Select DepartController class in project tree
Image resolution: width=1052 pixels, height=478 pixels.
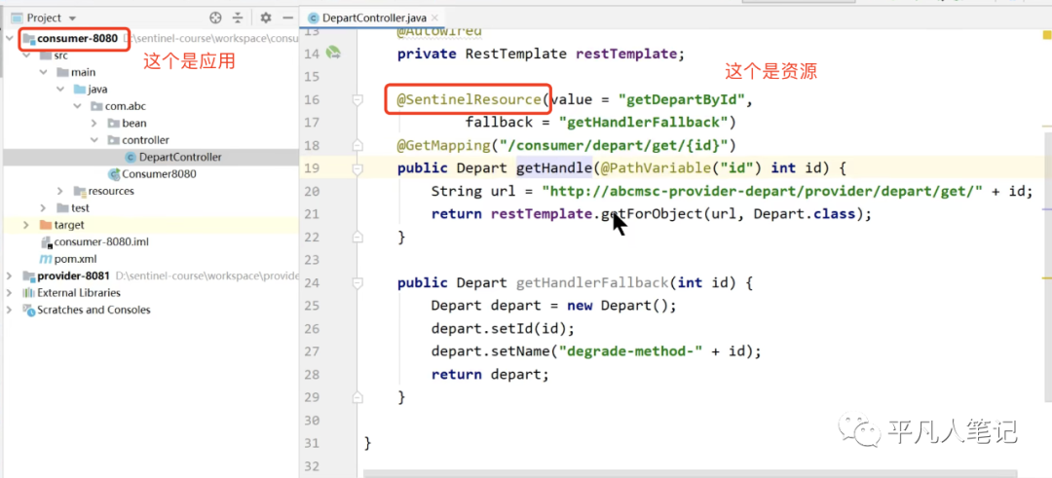pos(151,157)
